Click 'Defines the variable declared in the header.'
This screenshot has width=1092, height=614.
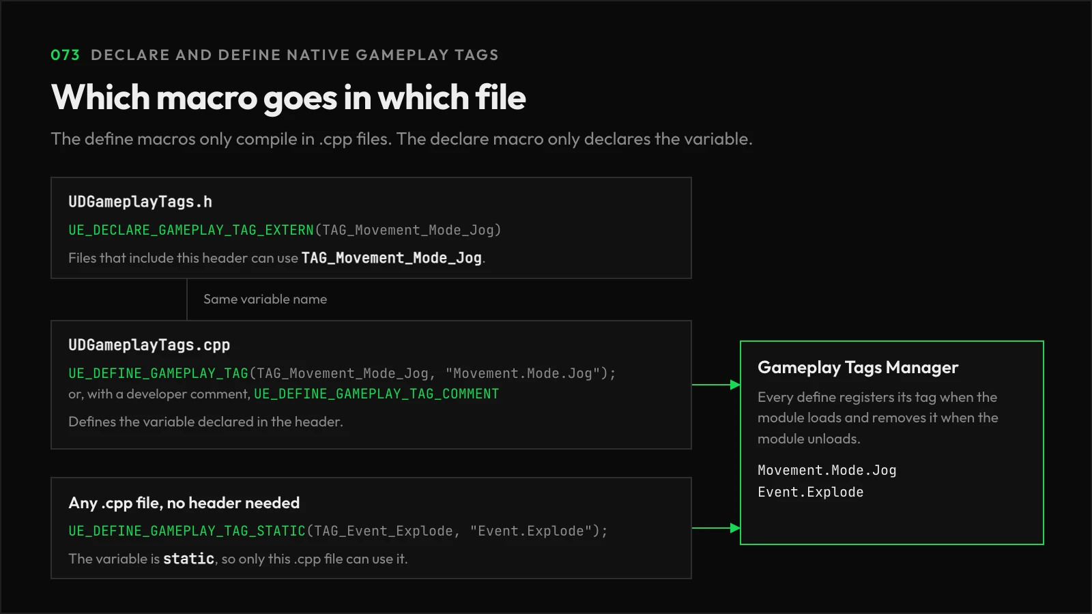(205, 422)
